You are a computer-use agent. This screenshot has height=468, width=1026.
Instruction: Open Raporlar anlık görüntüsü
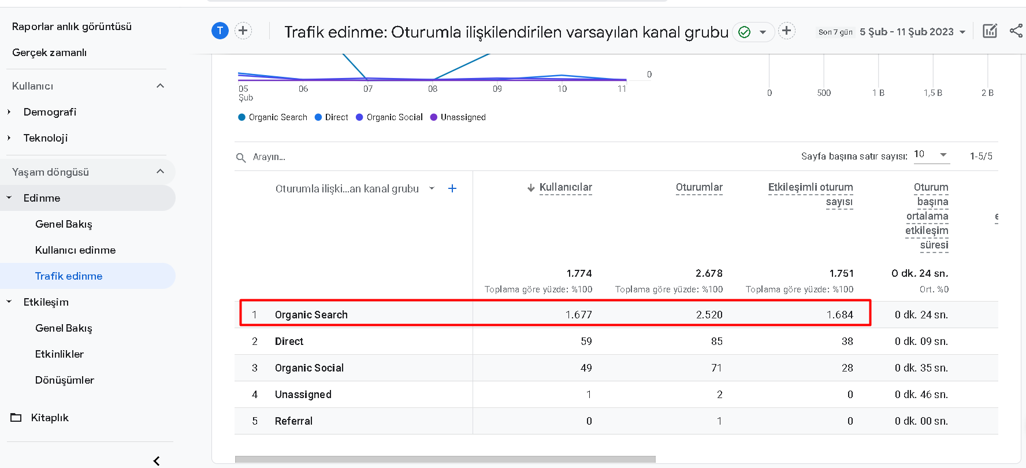(x=72, y=27)
